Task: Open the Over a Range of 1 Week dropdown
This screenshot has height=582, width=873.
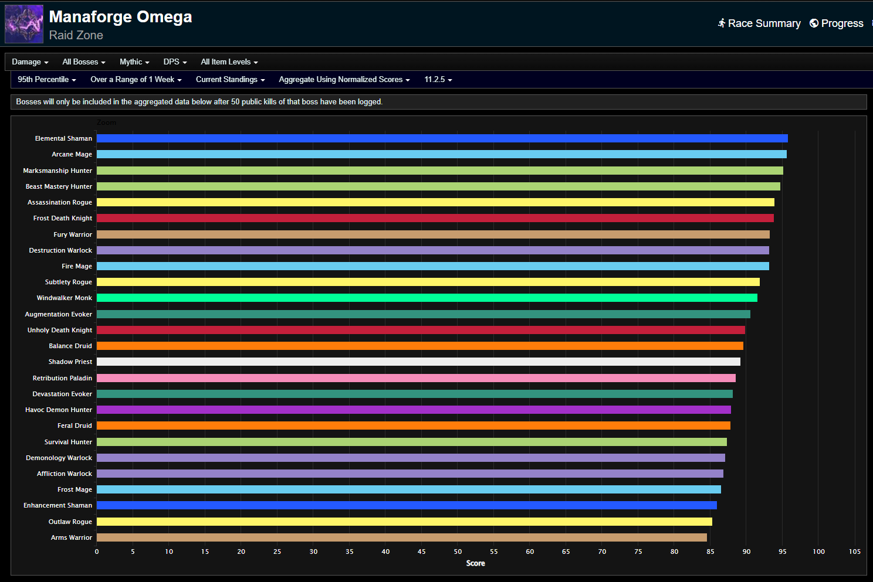Action: pyautogui.click(x=136, y=79)
